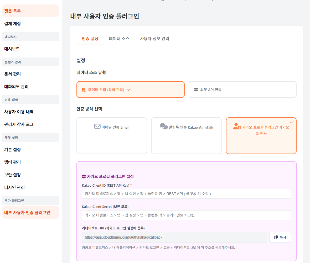Click the copy icon inside the 복사 button
Image resolution: width=310 pixels, height=263 pixels.
pos(276,237)
